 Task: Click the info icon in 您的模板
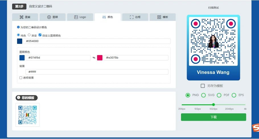coord(19,97)
